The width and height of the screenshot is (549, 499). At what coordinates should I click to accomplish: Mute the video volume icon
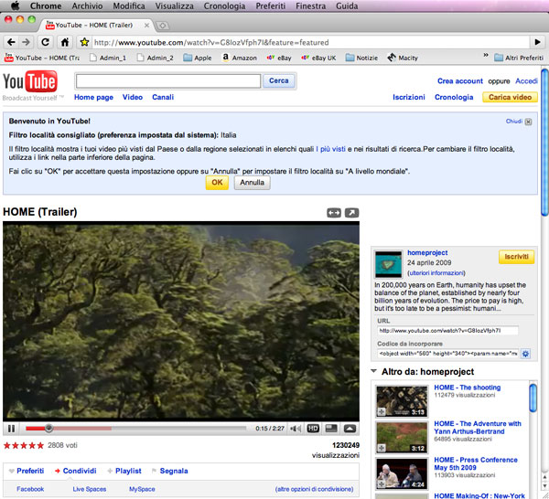point(296,429)
